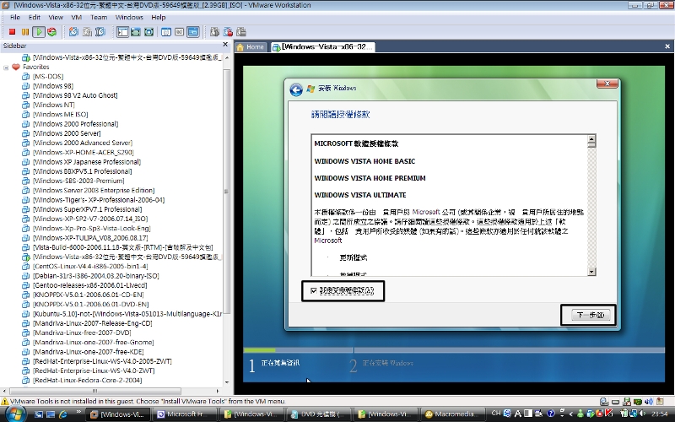Select Windows 98 V2 Auto Ghost entry
The height and width of the screenshot is (422, 675).
75,95
